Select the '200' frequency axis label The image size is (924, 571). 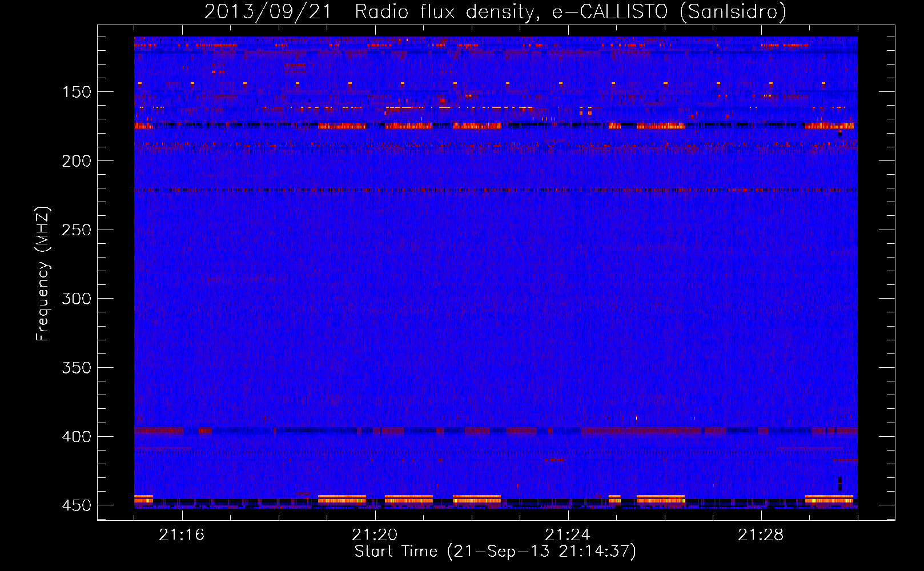click(76, 162)
